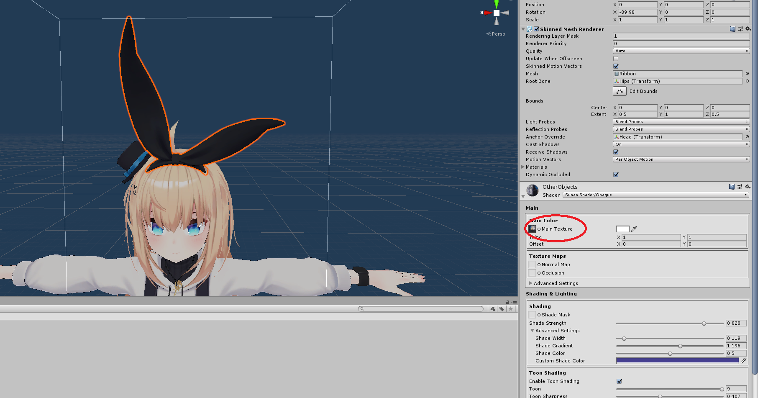Viewport: 758px width, 398px height.
Task: Click Search by Label tag icon
Action: coord(502,309)
